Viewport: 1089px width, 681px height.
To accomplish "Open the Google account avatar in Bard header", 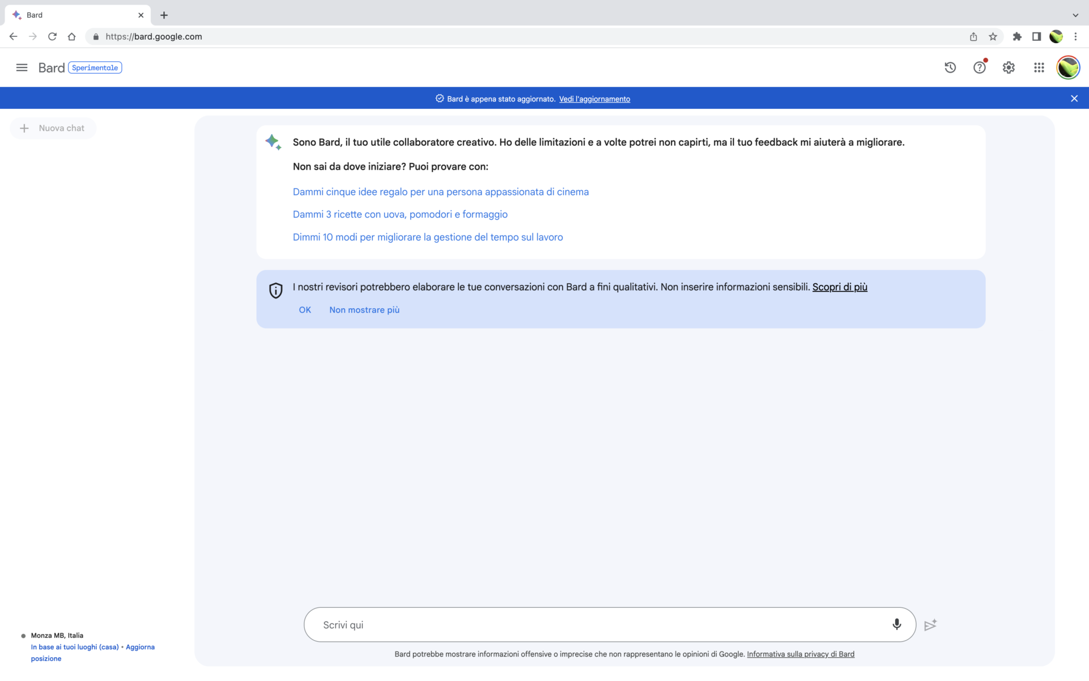I will [x=1068, y=68].
